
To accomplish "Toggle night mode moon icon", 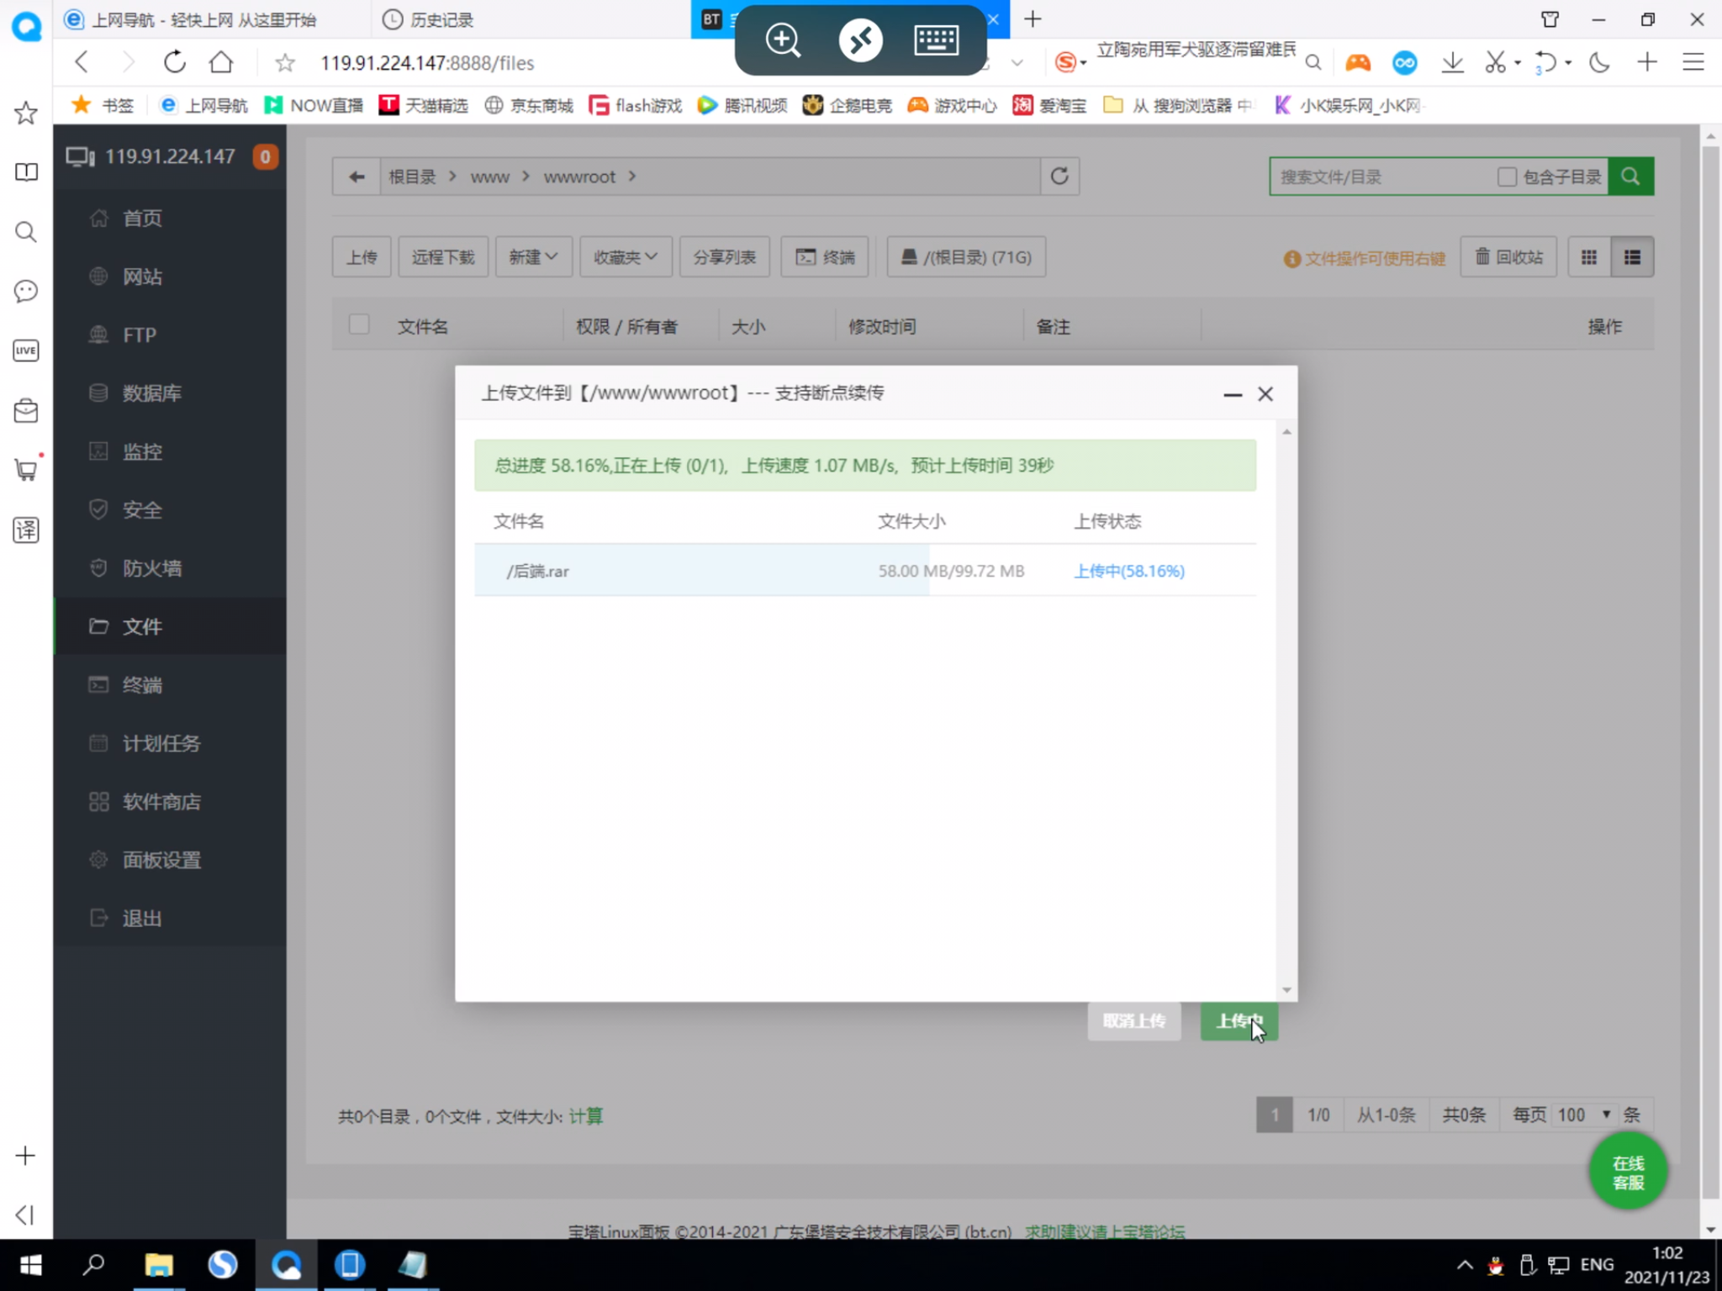I will click(x=1599, y=62).
